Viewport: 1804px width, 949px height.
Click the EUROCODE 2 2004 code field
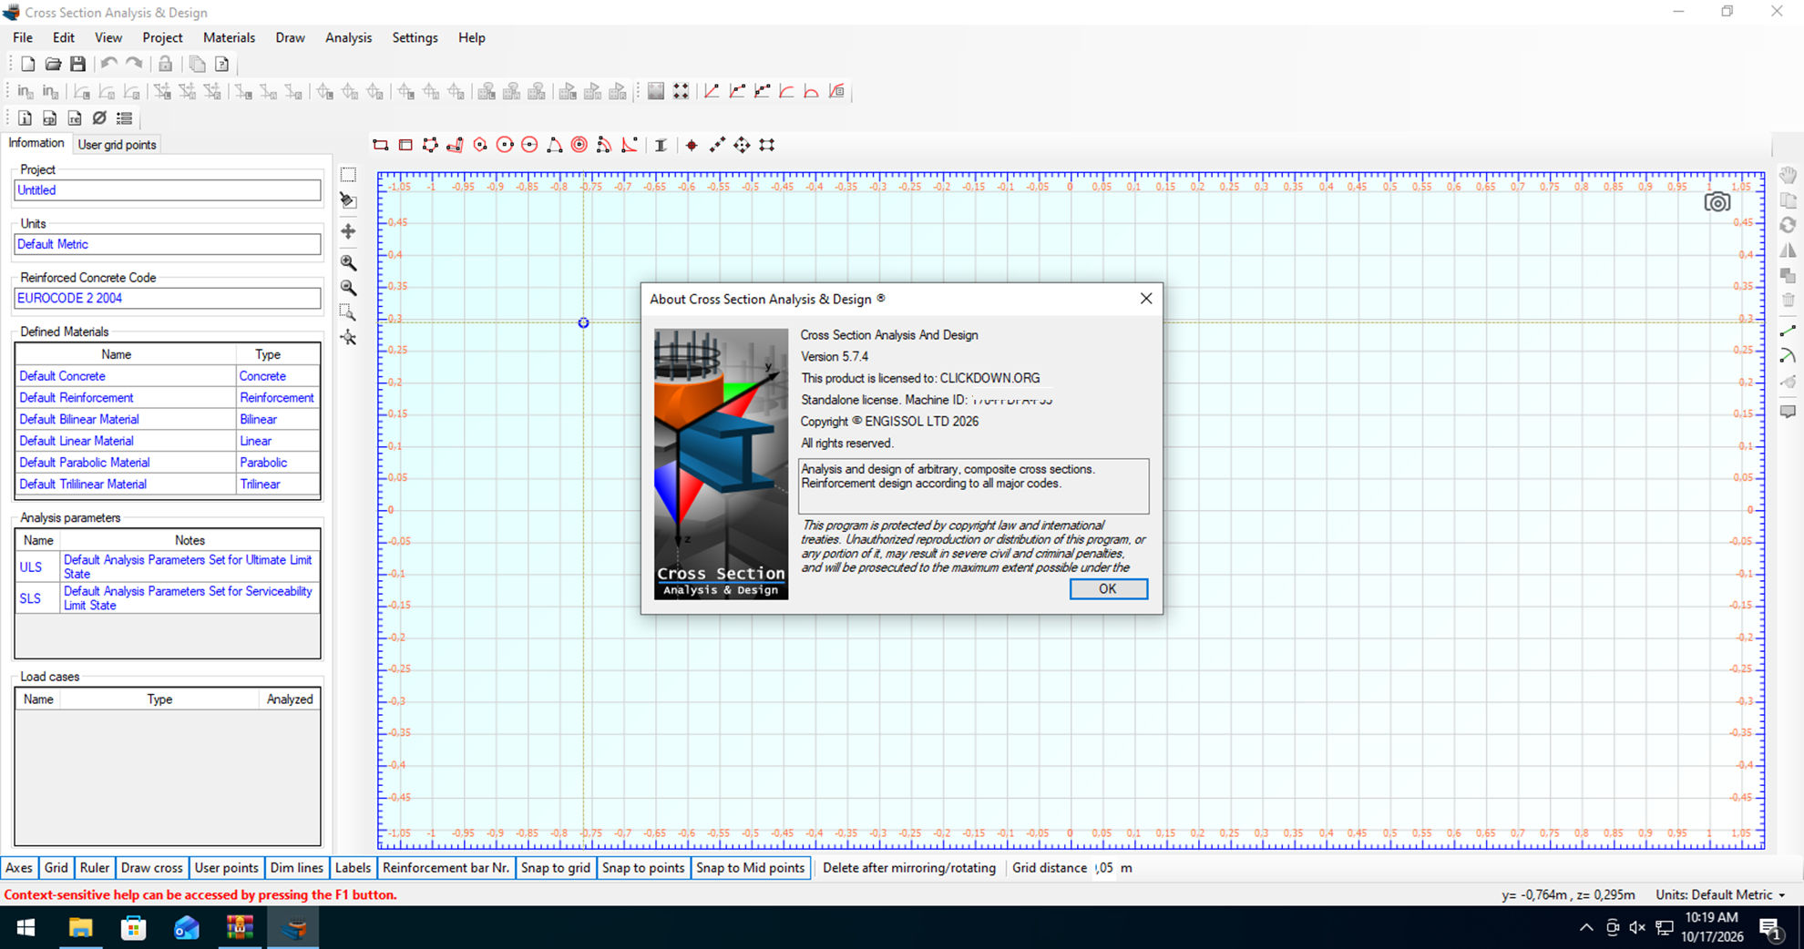[x=168, y=298]
